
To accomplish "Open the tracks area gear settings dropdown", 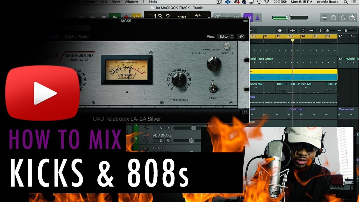I will click(x=281, y=30).
